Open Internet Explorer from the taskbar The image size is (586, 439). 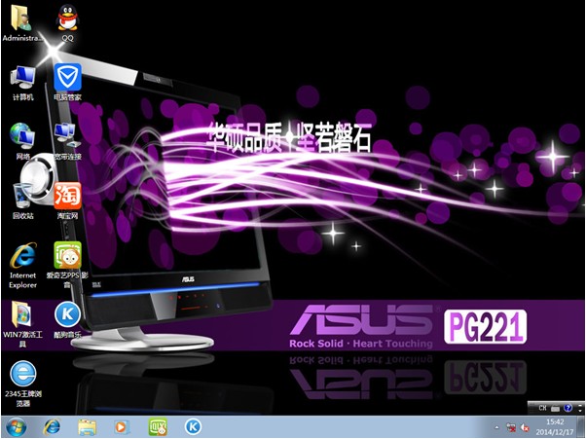52,427
